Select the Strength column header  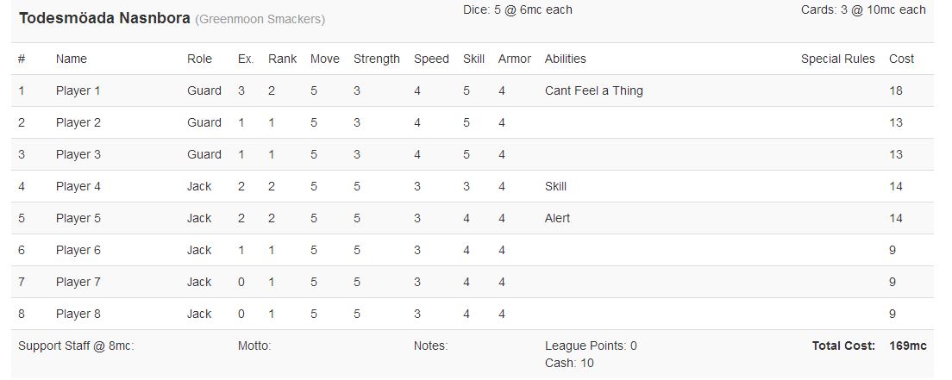(376, 59)
